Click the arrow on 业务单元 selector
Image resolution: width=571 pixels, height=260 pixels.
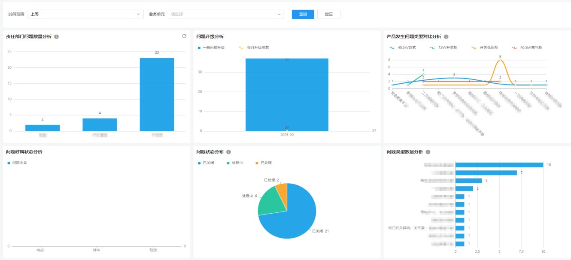click(x=279, y=14)
